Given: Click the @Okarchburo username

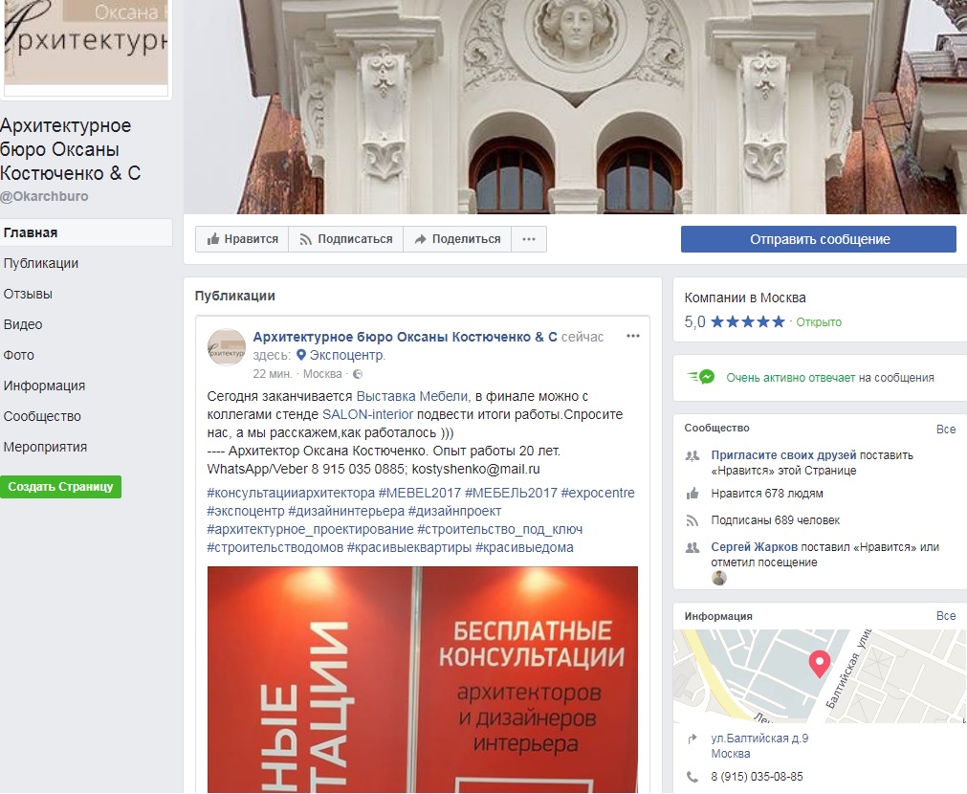Looking at the screenshot, I should pos(44,196).
